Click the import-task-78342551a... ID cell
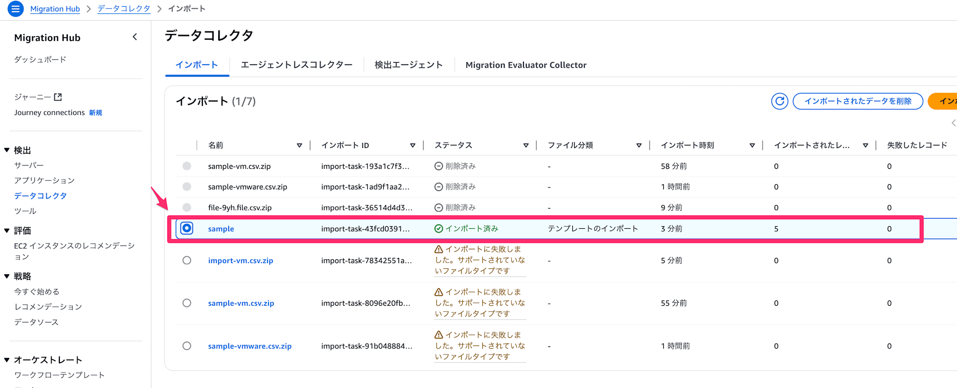This screenshot has height=388, width=957. coord(367,260)
